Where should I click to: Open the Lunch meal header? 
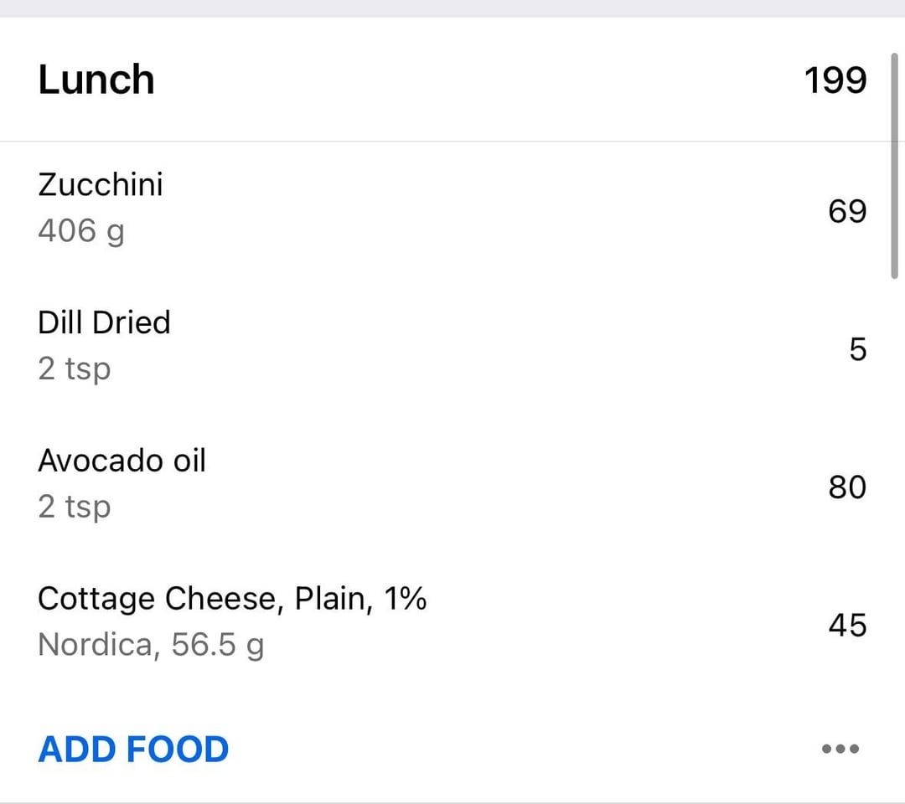point(96,80)
